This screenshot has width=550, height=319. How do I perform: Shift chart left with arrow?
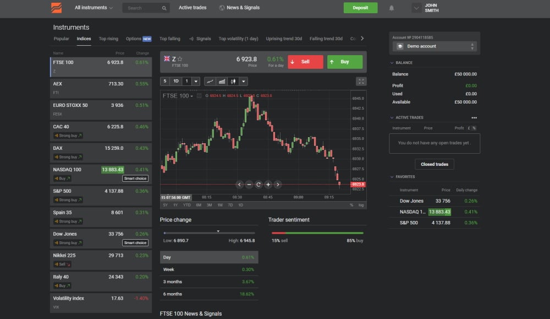click(x=239, y=185)
